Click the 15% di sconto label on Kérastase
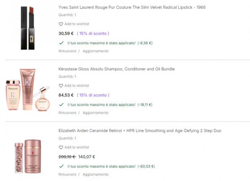Viewport: 250px width, 181px height. coord(93,95)
